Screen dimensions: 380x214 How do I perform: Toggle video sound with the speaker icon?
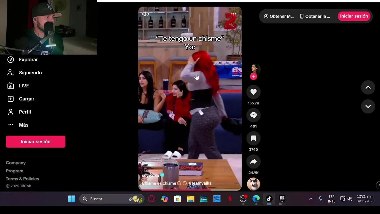(145, 14)
